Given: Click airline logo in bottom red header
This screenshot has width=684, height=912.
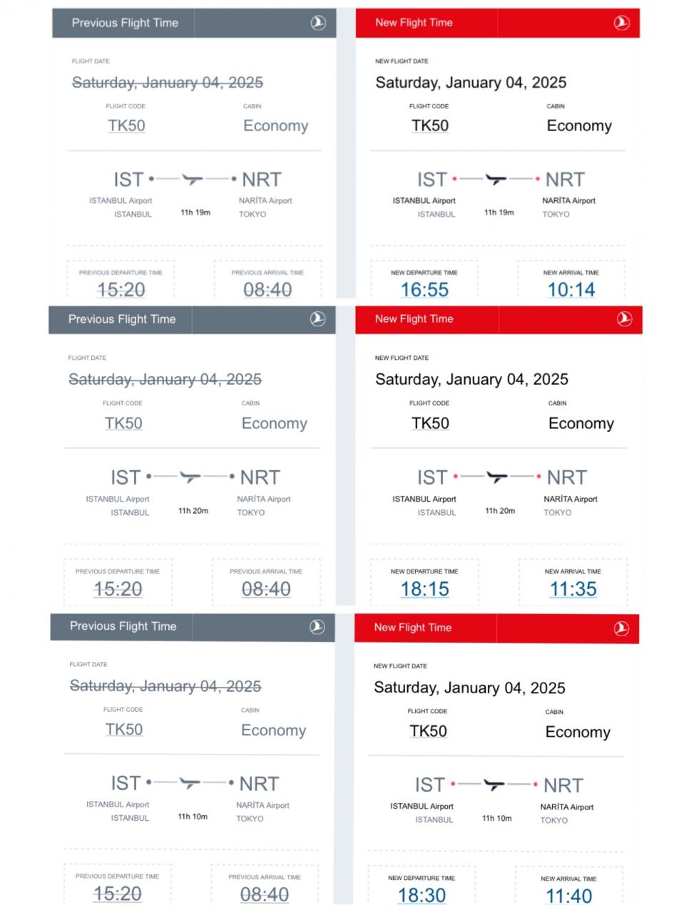Looking at the screenshot, I should 621,628.
